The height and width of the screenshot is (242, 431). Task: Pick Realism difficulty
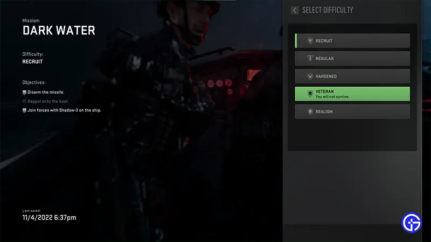(x=352, y=112)
